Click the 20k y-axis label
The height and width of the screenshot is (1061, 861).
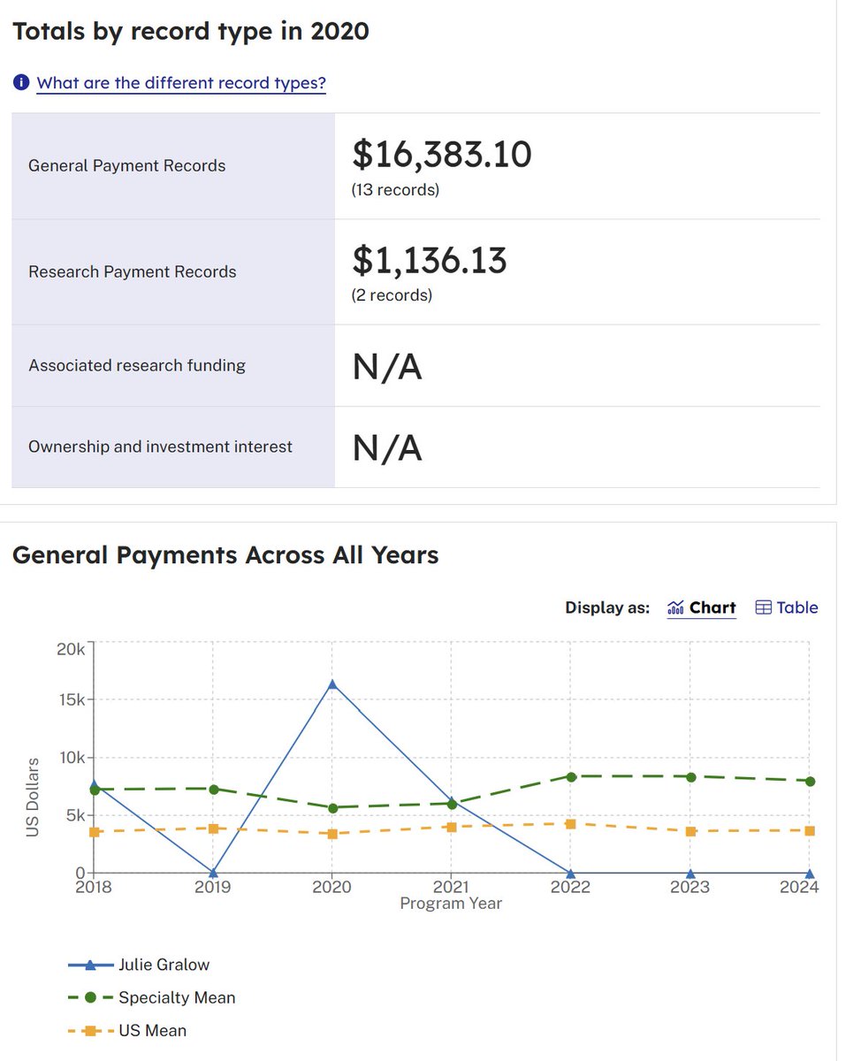click(71, 649)
